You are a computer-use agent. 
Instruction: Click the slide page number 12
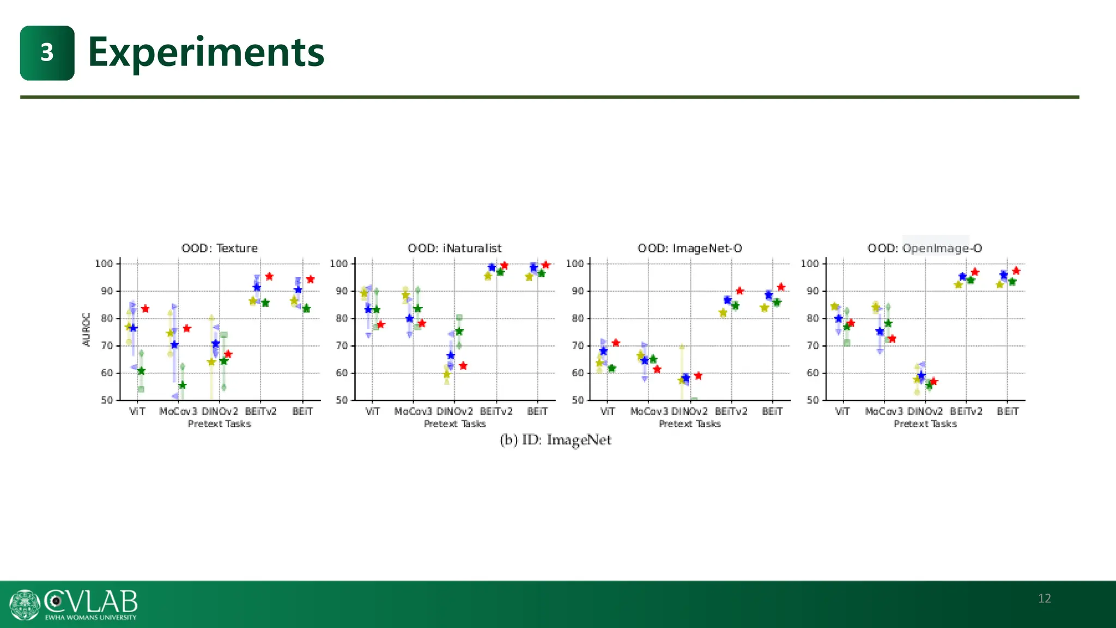click(1044, 599)
